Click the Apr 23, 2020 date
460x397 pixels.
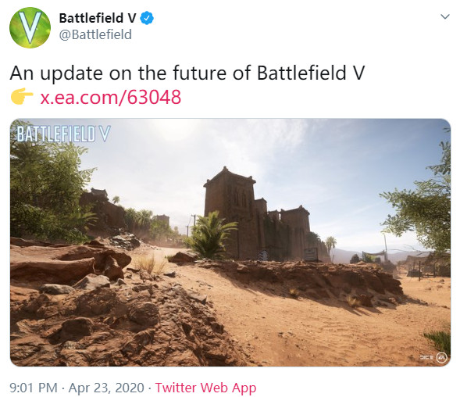click(106, 388)
